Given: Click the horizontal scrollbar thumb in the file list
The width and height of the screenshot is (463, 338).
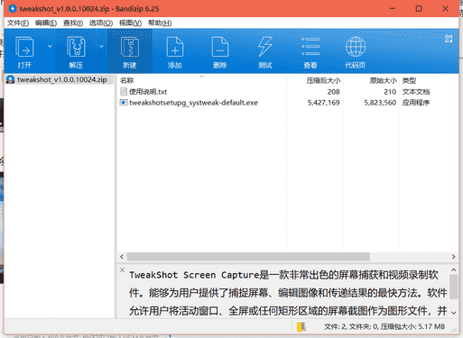Looking at the screenshot, I should [x=248, y=257].
